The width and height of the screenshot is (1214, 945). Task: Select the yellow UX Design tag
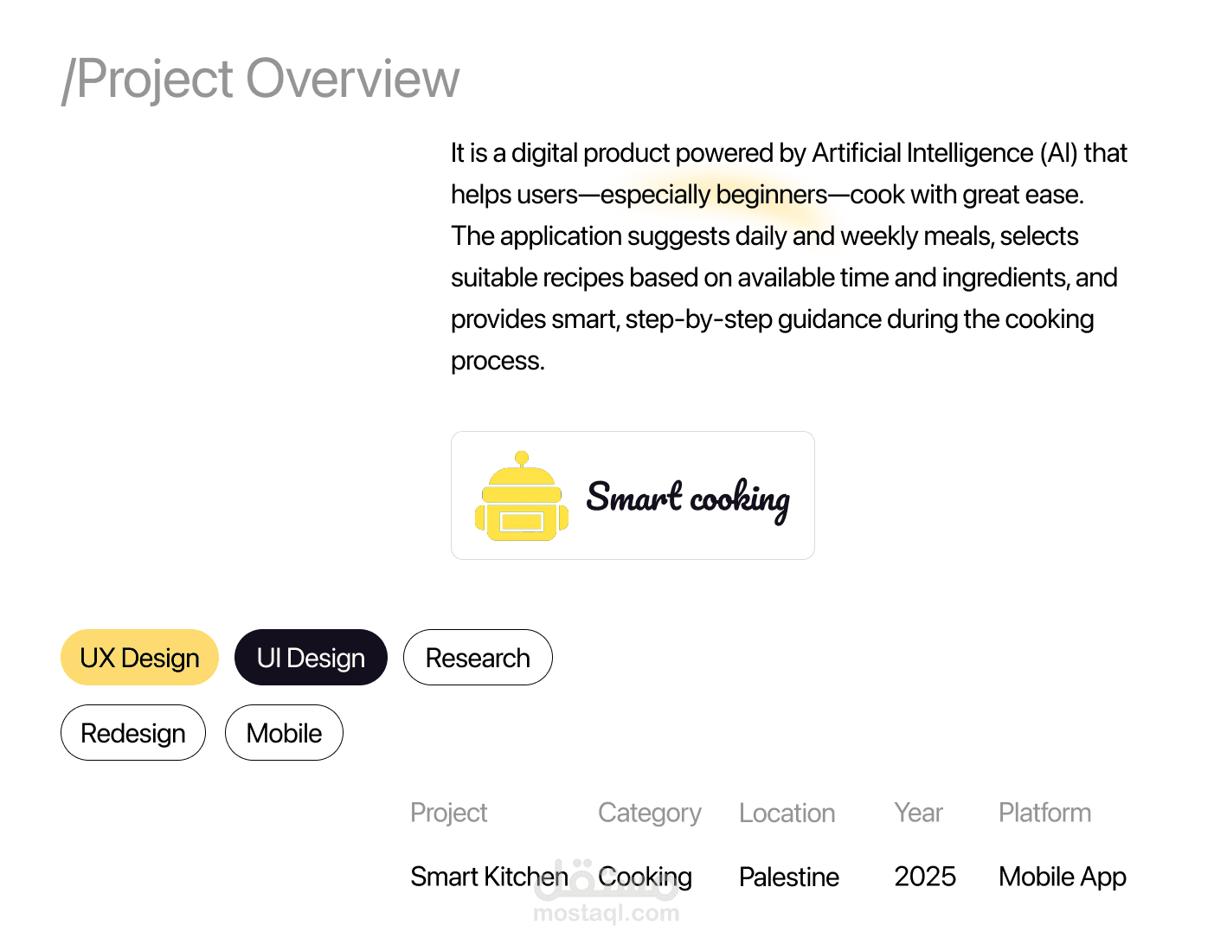(139, 658)
